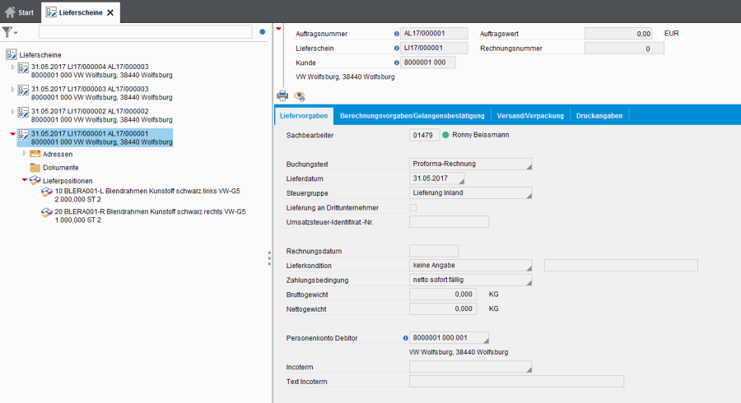Collapse the Lieferpositionen tree node
741x403 pixels.
click(x=25, y=180)
